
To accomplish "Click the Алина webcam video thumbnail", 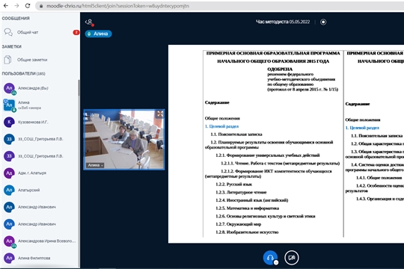I will point(124,140).
